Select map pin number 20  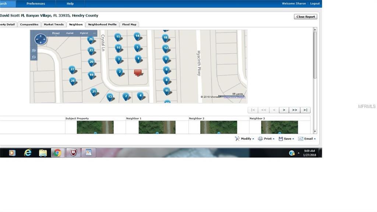[91, 62]
